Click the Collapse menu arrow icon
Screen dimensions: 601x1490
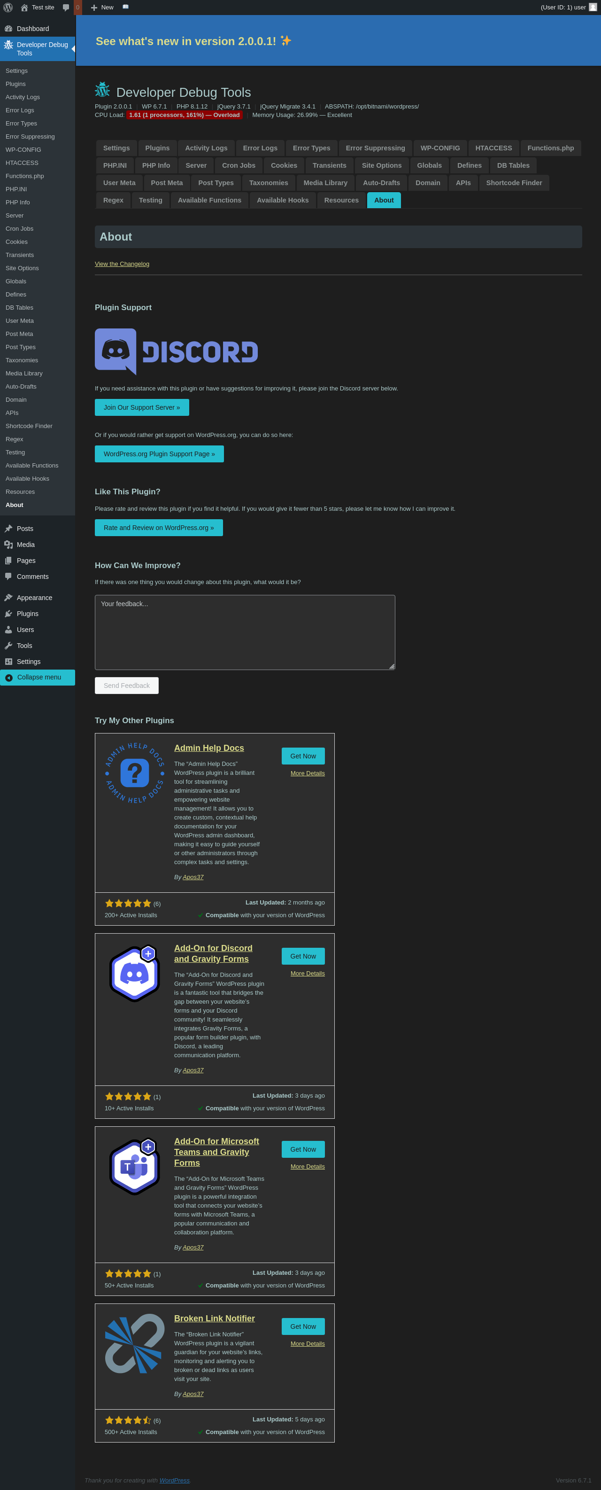click(8, 677)
